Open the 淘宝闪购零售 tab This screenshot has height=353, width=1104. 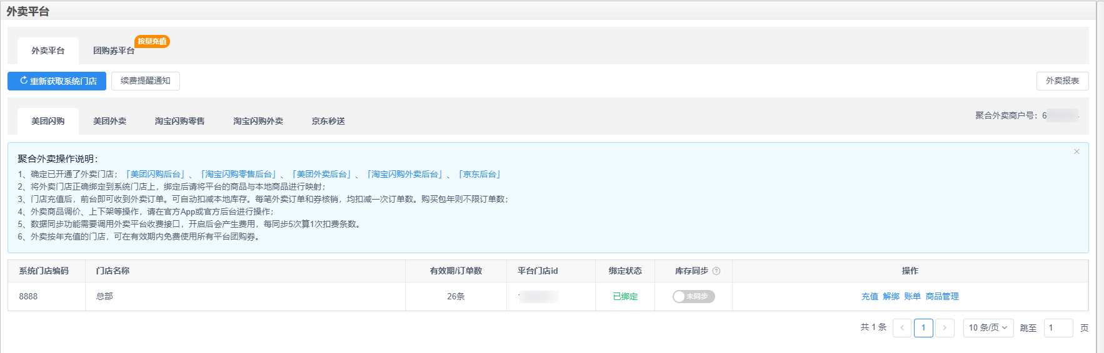click(180, 122)
